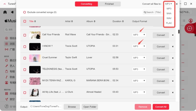Click the Remove button

point(143,107)
